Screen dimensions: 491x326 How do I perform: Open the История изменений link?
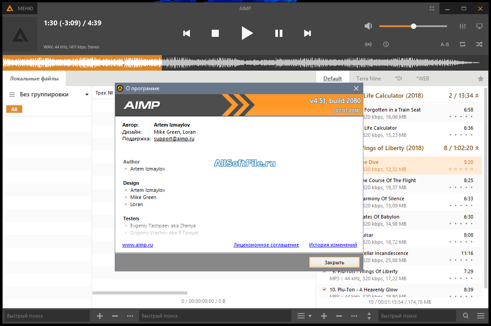coord(333,245)
